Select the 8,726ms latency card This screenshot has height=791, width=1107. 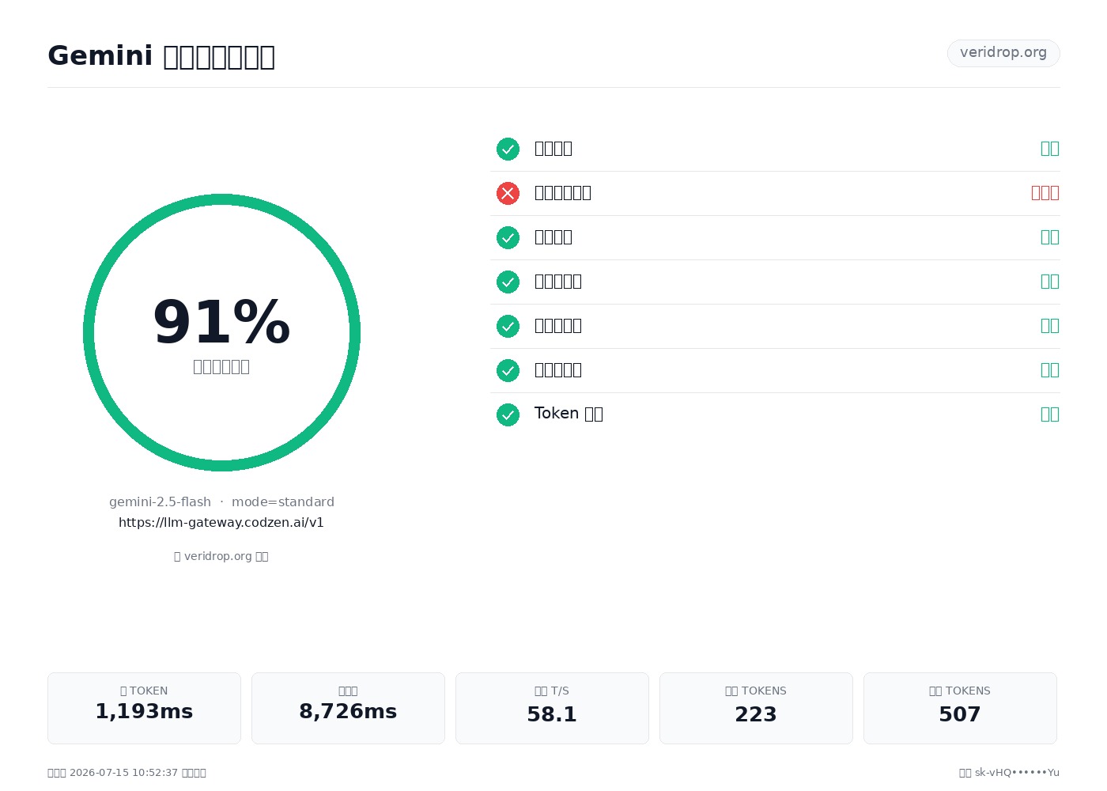click(x=348, y=708)
